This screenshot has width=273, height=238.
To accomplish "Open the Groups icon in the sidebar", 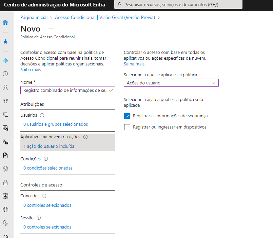I will point(5,101).
